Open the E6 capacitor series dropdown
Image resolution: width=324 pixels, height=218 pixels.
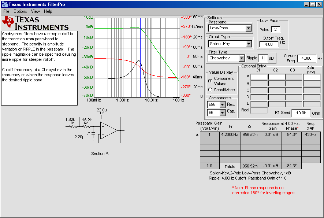(x=222, y=113)
